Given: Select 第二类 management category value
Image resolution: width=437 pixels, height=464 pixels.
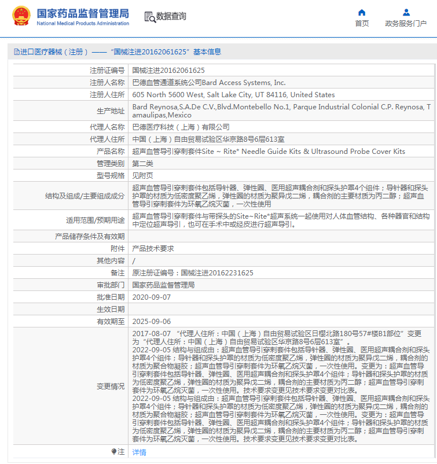Looking at the screenshot, I should click(x=143, y=164).
